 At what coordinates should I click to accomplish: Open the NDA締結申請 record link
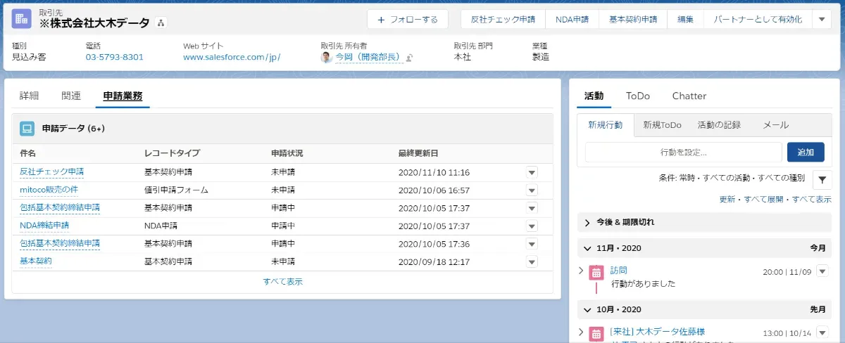click(x=44, y=226)
